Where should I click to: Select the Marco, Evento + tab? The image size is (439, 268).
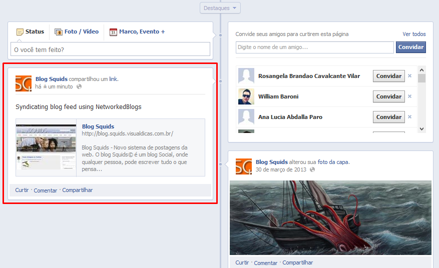click(137, 31)
